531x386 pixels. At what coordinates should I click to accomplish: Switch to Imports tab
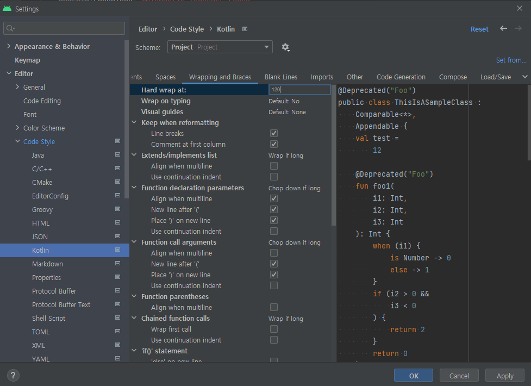click(x=322, y=77)
